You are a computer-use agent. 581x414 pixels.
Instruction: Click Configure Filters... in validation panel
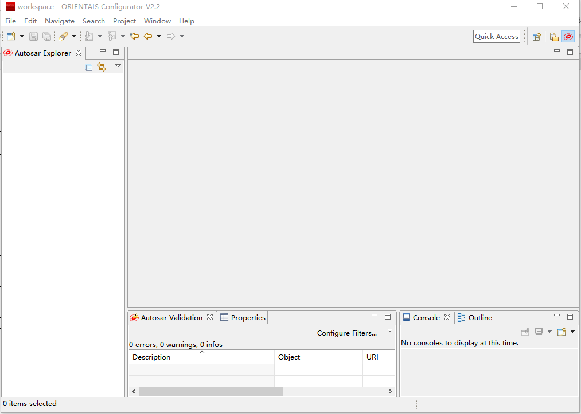347,333
